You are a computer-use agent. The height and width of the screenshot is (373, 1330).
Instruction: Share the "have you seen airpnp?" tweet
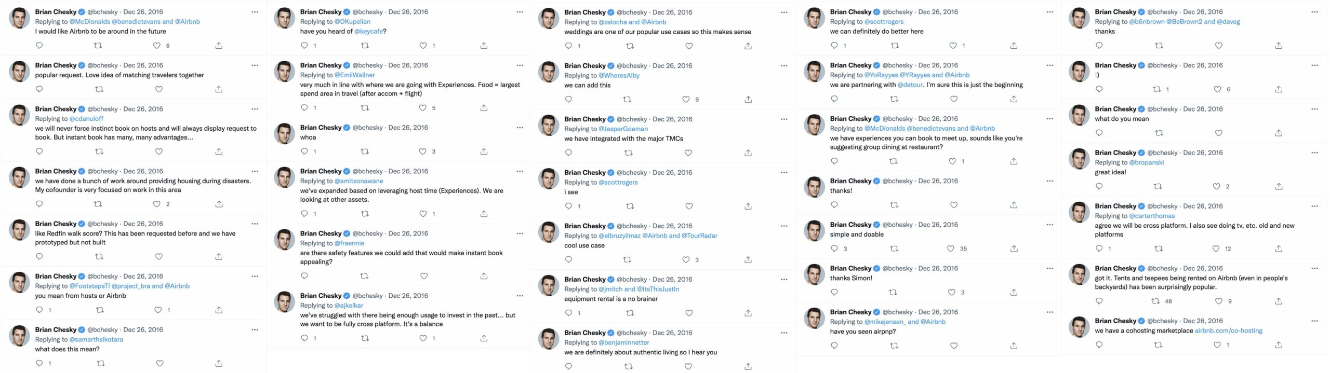pos(1014,346)
